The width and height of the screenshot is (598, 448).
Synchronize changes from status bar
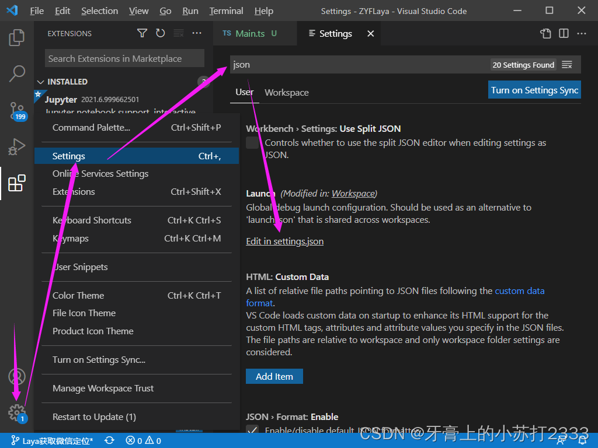point(109,441)
